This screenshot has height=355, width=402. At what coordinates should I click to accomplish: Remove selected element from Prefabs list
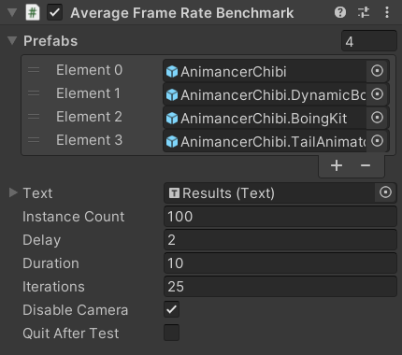366,165
